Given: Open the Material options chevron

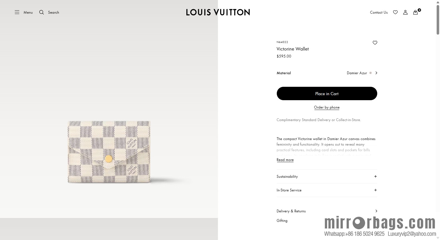Looking at the screenshot, I should 376,73.
